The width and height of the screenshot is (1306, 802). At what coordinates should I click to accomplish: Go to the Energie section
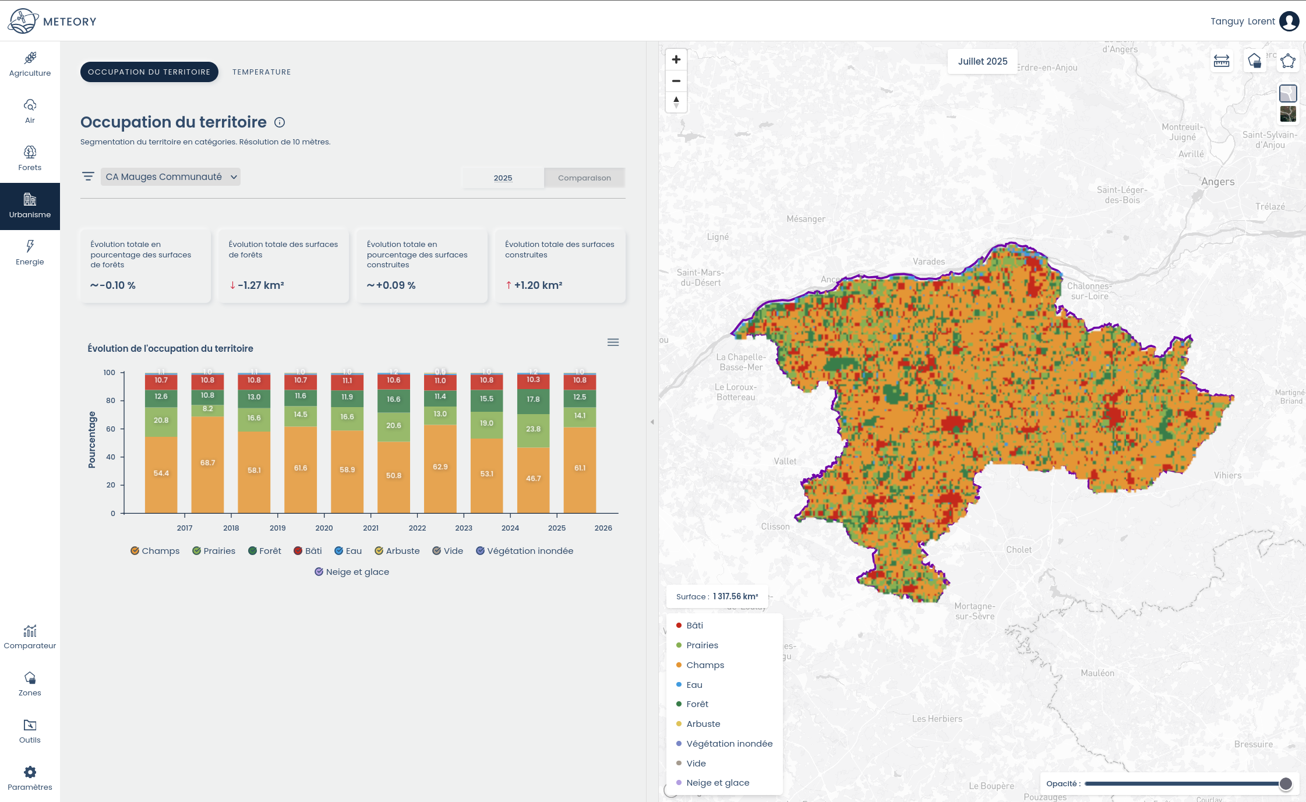click(30, 253)
